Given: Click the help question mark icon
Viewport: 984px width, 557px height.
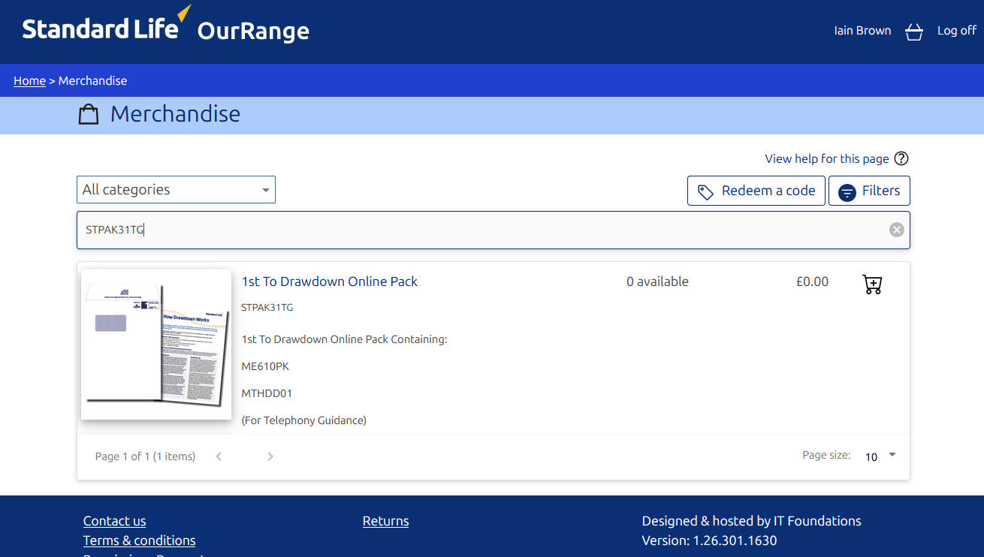Looking at the screenshot, I should click(901, 158).
